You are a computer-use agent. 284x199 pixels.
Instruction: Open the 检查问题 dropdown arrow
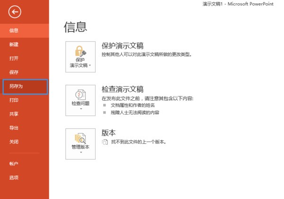coord(80,109)
